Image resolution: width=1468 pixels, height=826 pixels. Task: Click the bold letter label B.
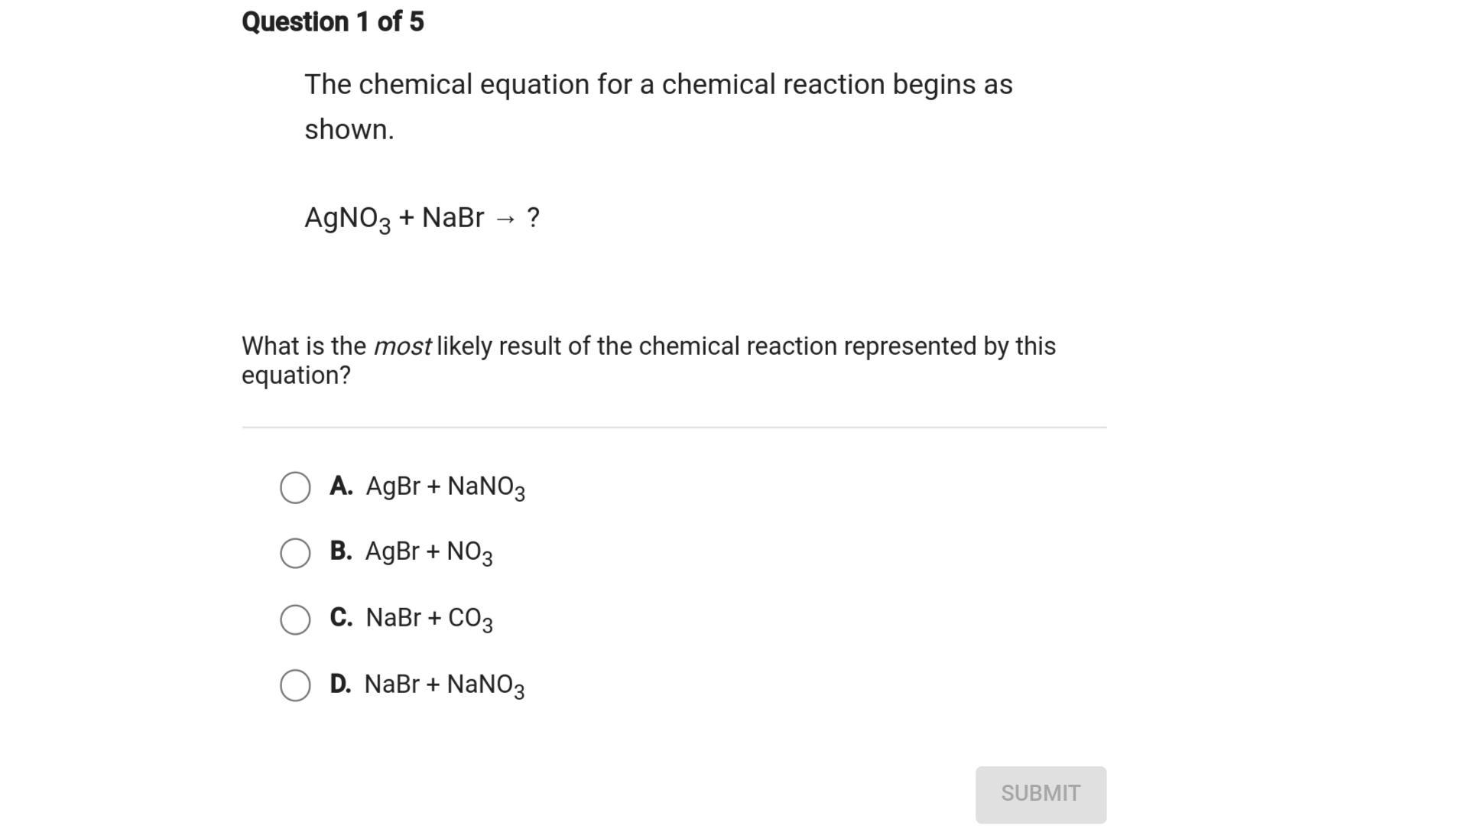pyautogui.click(x=341, y=551)
